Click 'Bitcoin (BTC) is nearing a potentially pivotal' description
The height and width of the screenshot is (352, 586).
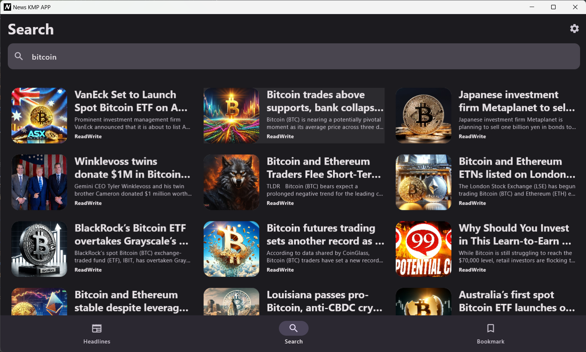tap(325, 123)
